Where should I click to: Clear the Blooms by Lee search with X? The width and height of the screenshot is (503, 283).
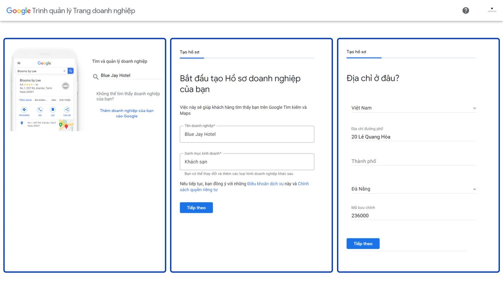(64, 71)
